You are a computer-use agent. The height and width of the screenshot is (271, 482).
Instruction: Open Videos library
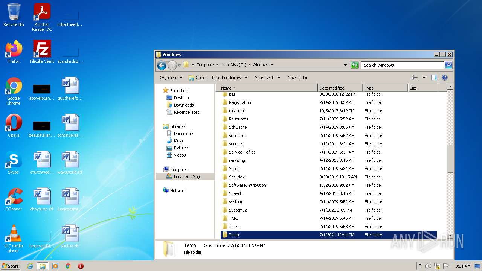180,155
